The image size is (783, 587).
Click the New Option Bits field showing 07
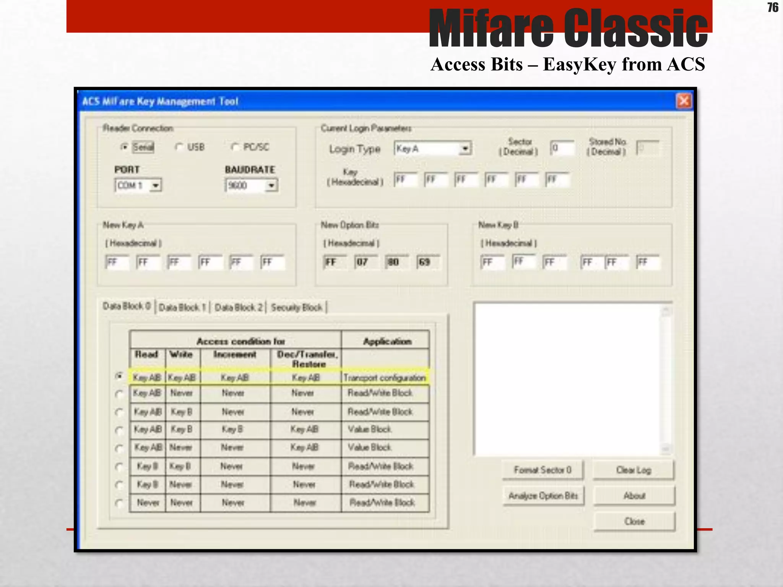(366, 263)
